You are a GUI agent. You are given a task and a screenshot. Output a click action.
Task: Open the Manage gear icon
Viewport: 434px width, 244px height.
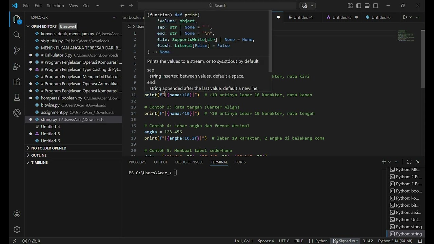pos(17,229)
